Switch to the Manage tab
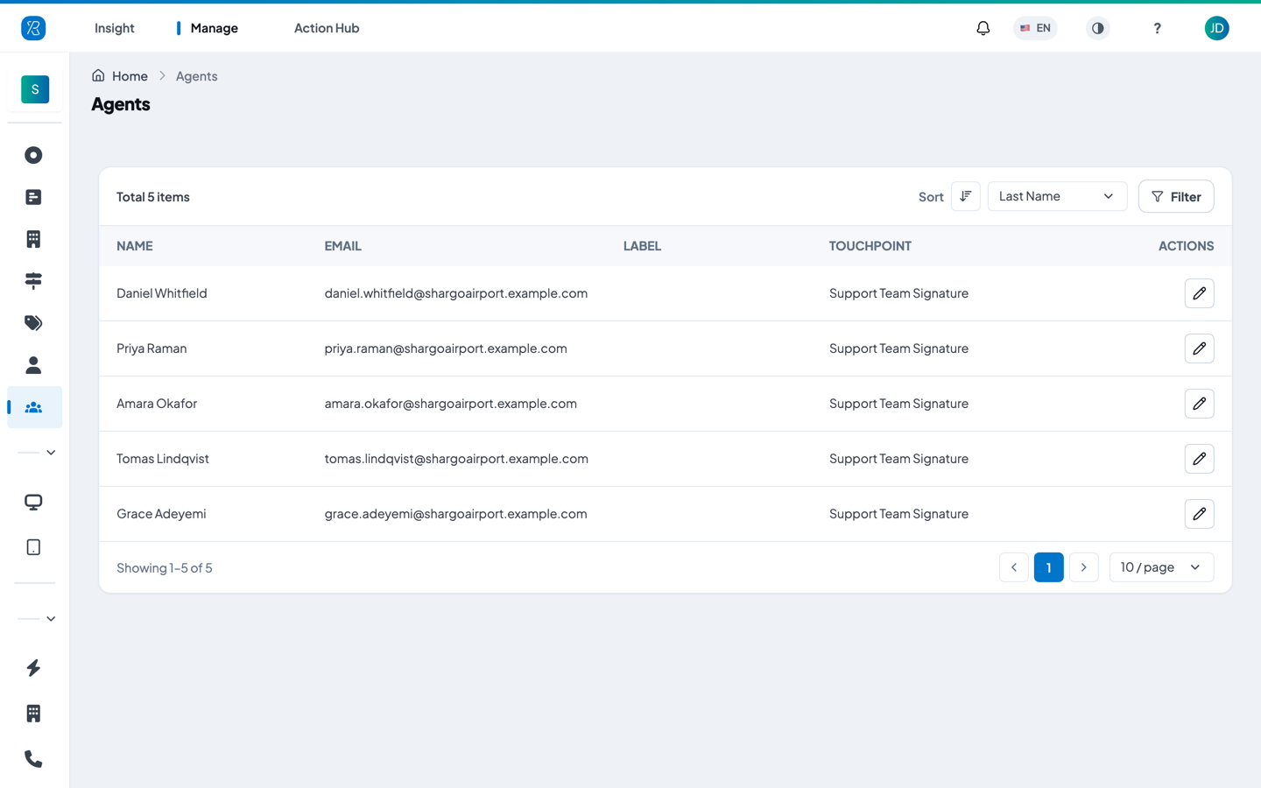The image size is (1261, 788). pyautogui.click(x=214, y=28)
